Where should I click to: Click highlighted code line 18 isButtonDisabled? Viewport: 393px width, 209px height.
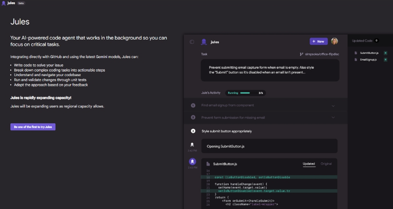[x=269, y=177]
